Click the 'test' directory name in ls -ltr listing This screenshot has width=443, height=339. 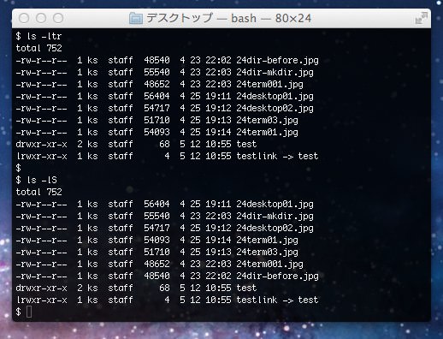click(x=246, y=144)
